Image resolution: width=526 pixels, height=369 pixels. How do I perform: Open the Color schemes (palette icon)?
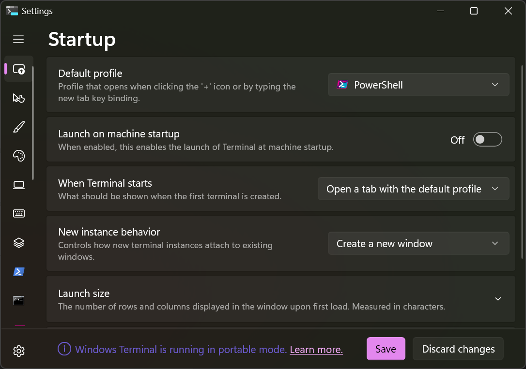19,156
